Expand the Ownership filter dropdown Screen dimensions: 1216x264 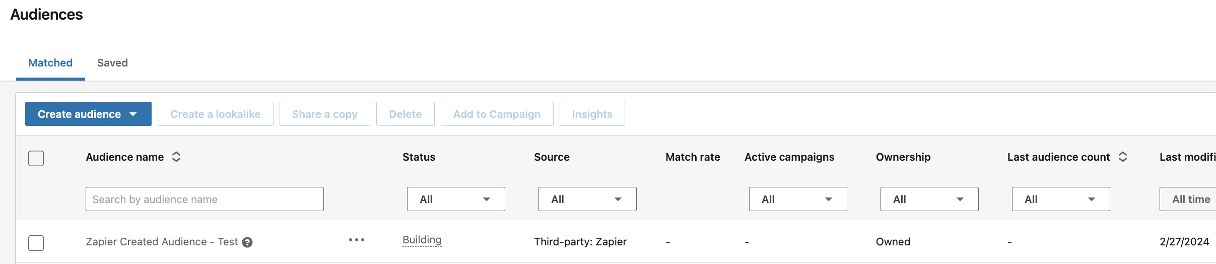tap(929, 199)
